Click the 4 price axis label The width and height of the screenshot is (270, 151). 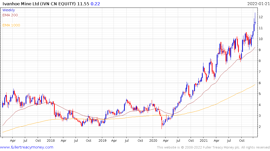[x=260, y=105]
